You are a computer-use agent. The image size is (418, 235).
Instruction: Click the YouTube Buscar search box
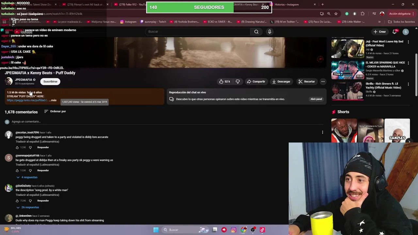(x=198, y=32)
